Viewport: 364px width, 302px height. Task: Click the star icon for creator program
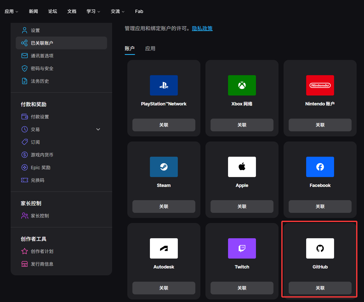click(x=25, y=251)
